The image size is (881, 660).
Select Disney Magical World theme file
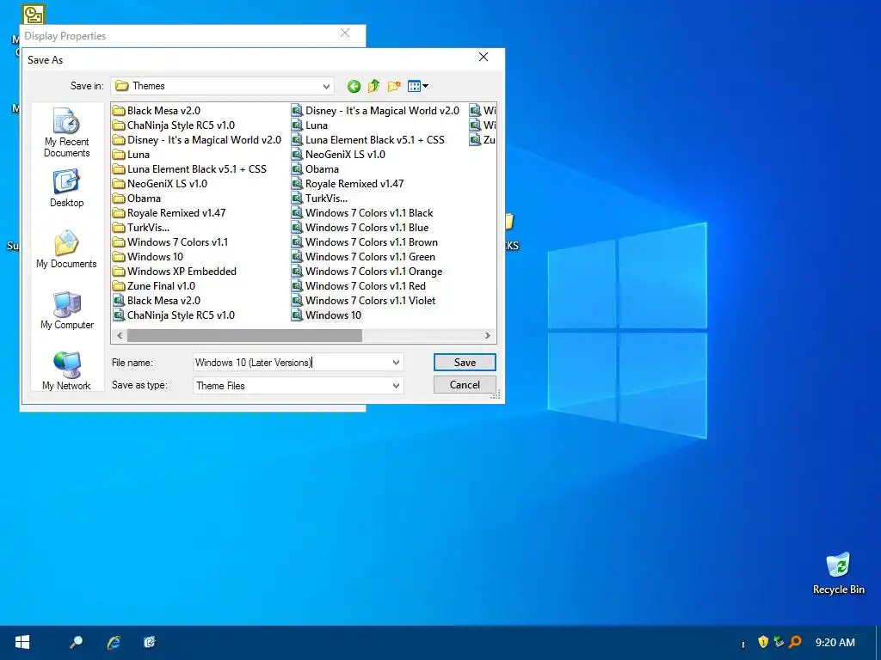click(x=375, y=111)
